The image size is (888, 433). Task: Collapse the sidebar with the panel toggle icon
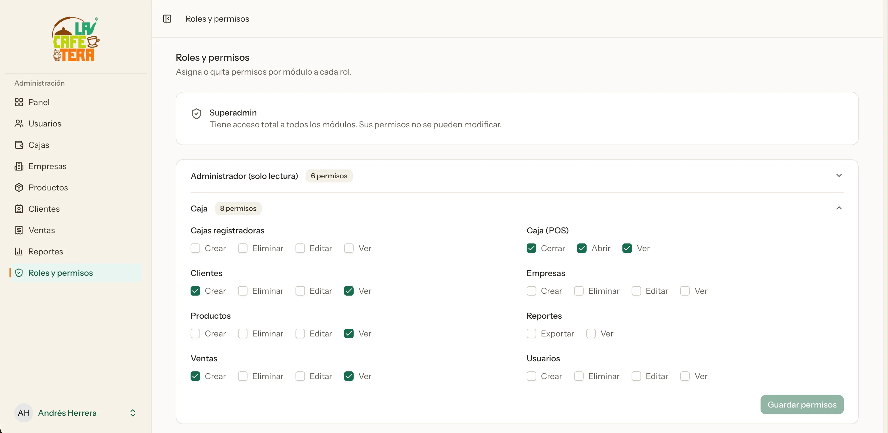[x=167, y=19]
